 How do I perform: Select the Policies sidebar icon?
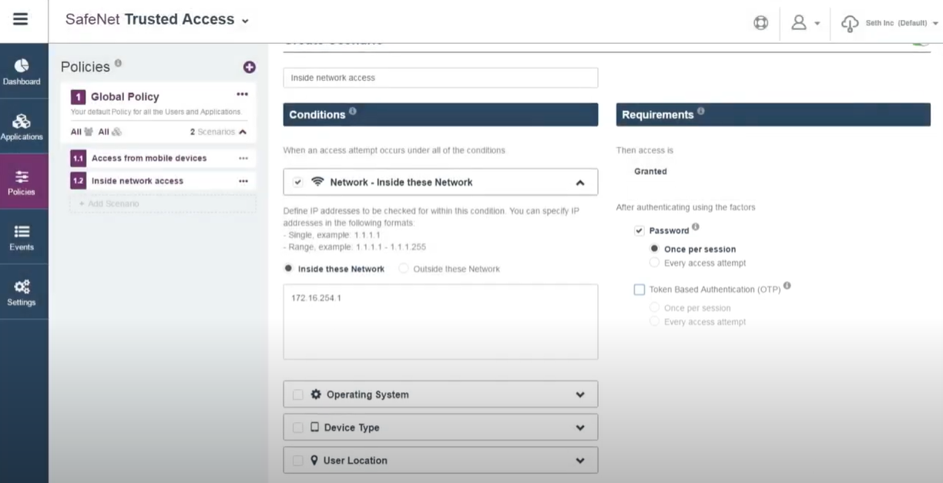click(22, 181)
